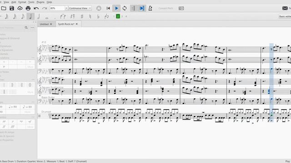Image resolution: width=291 pixels, height=163 pixels.
Task: Select the green voice 2 button
Action: pyautogui.click(x=118, y=16)
